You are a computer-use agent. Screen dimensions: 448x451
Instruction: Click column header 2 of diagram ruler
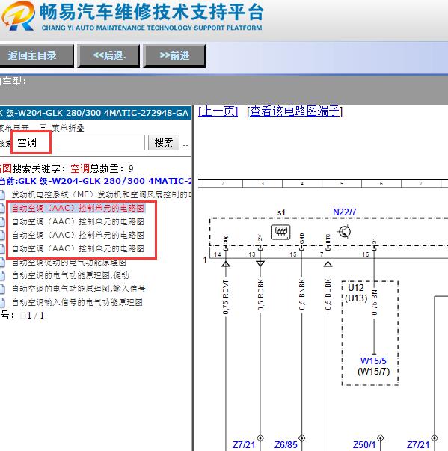click(x=223, y=183)
